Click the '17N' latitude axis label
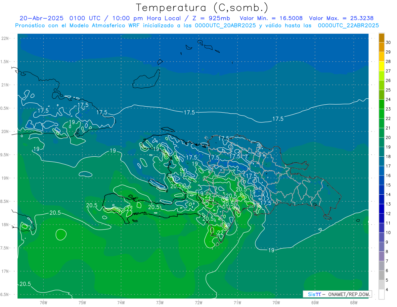Viewport: 397px width, 307px height. pos(5,271)
